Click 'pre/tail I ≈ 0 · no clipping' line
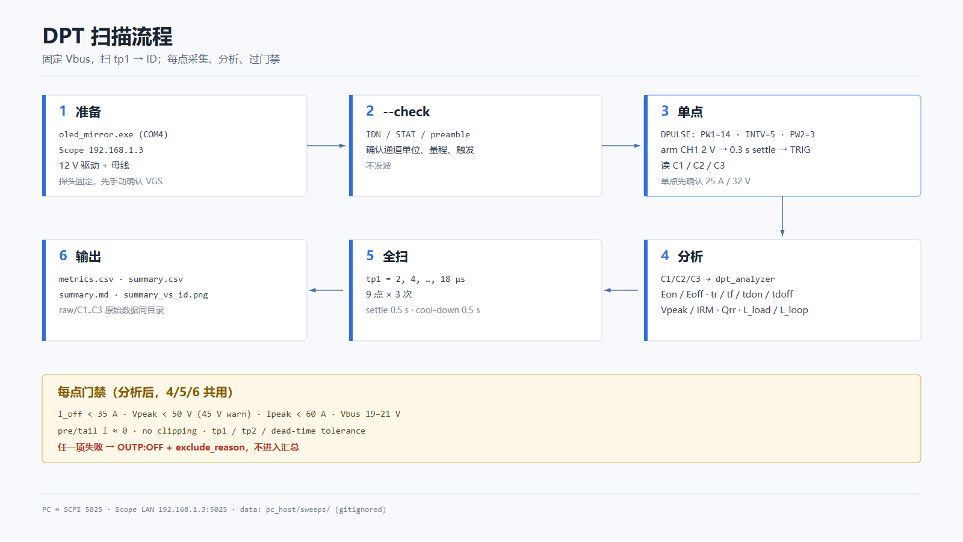The image size is (963, 542). click(x=211, y=431)
